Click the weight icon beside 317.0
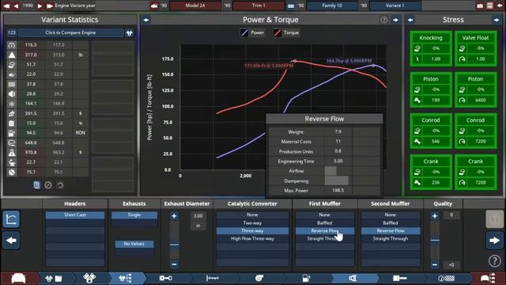The width and height of the screenshot is (506, 285). pos(12,55)
